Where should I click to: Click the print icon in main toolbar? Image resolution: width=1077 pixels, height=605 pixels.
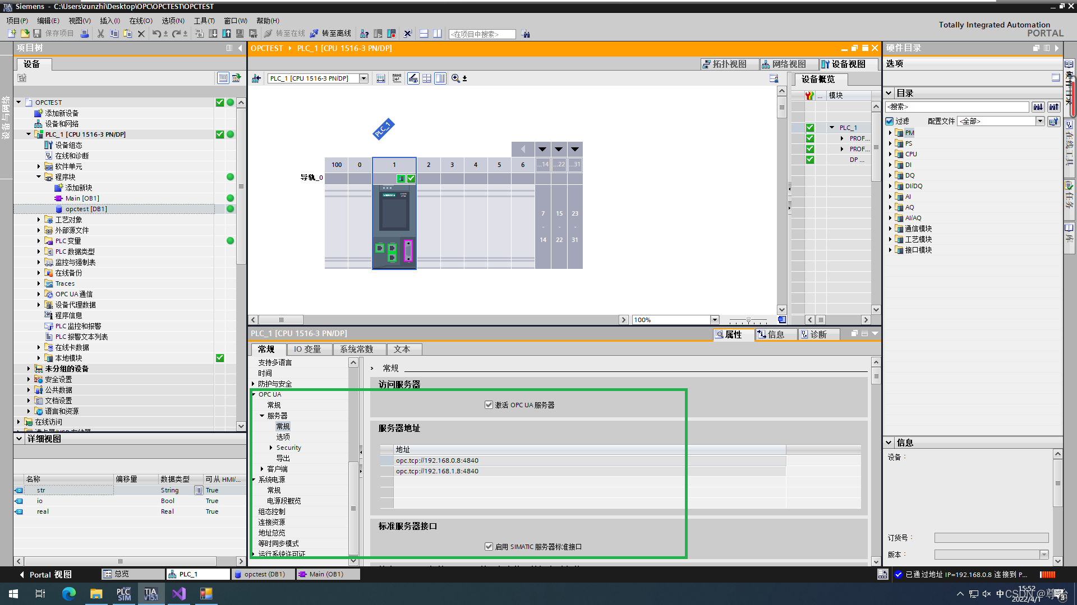[x=85, y=34]
